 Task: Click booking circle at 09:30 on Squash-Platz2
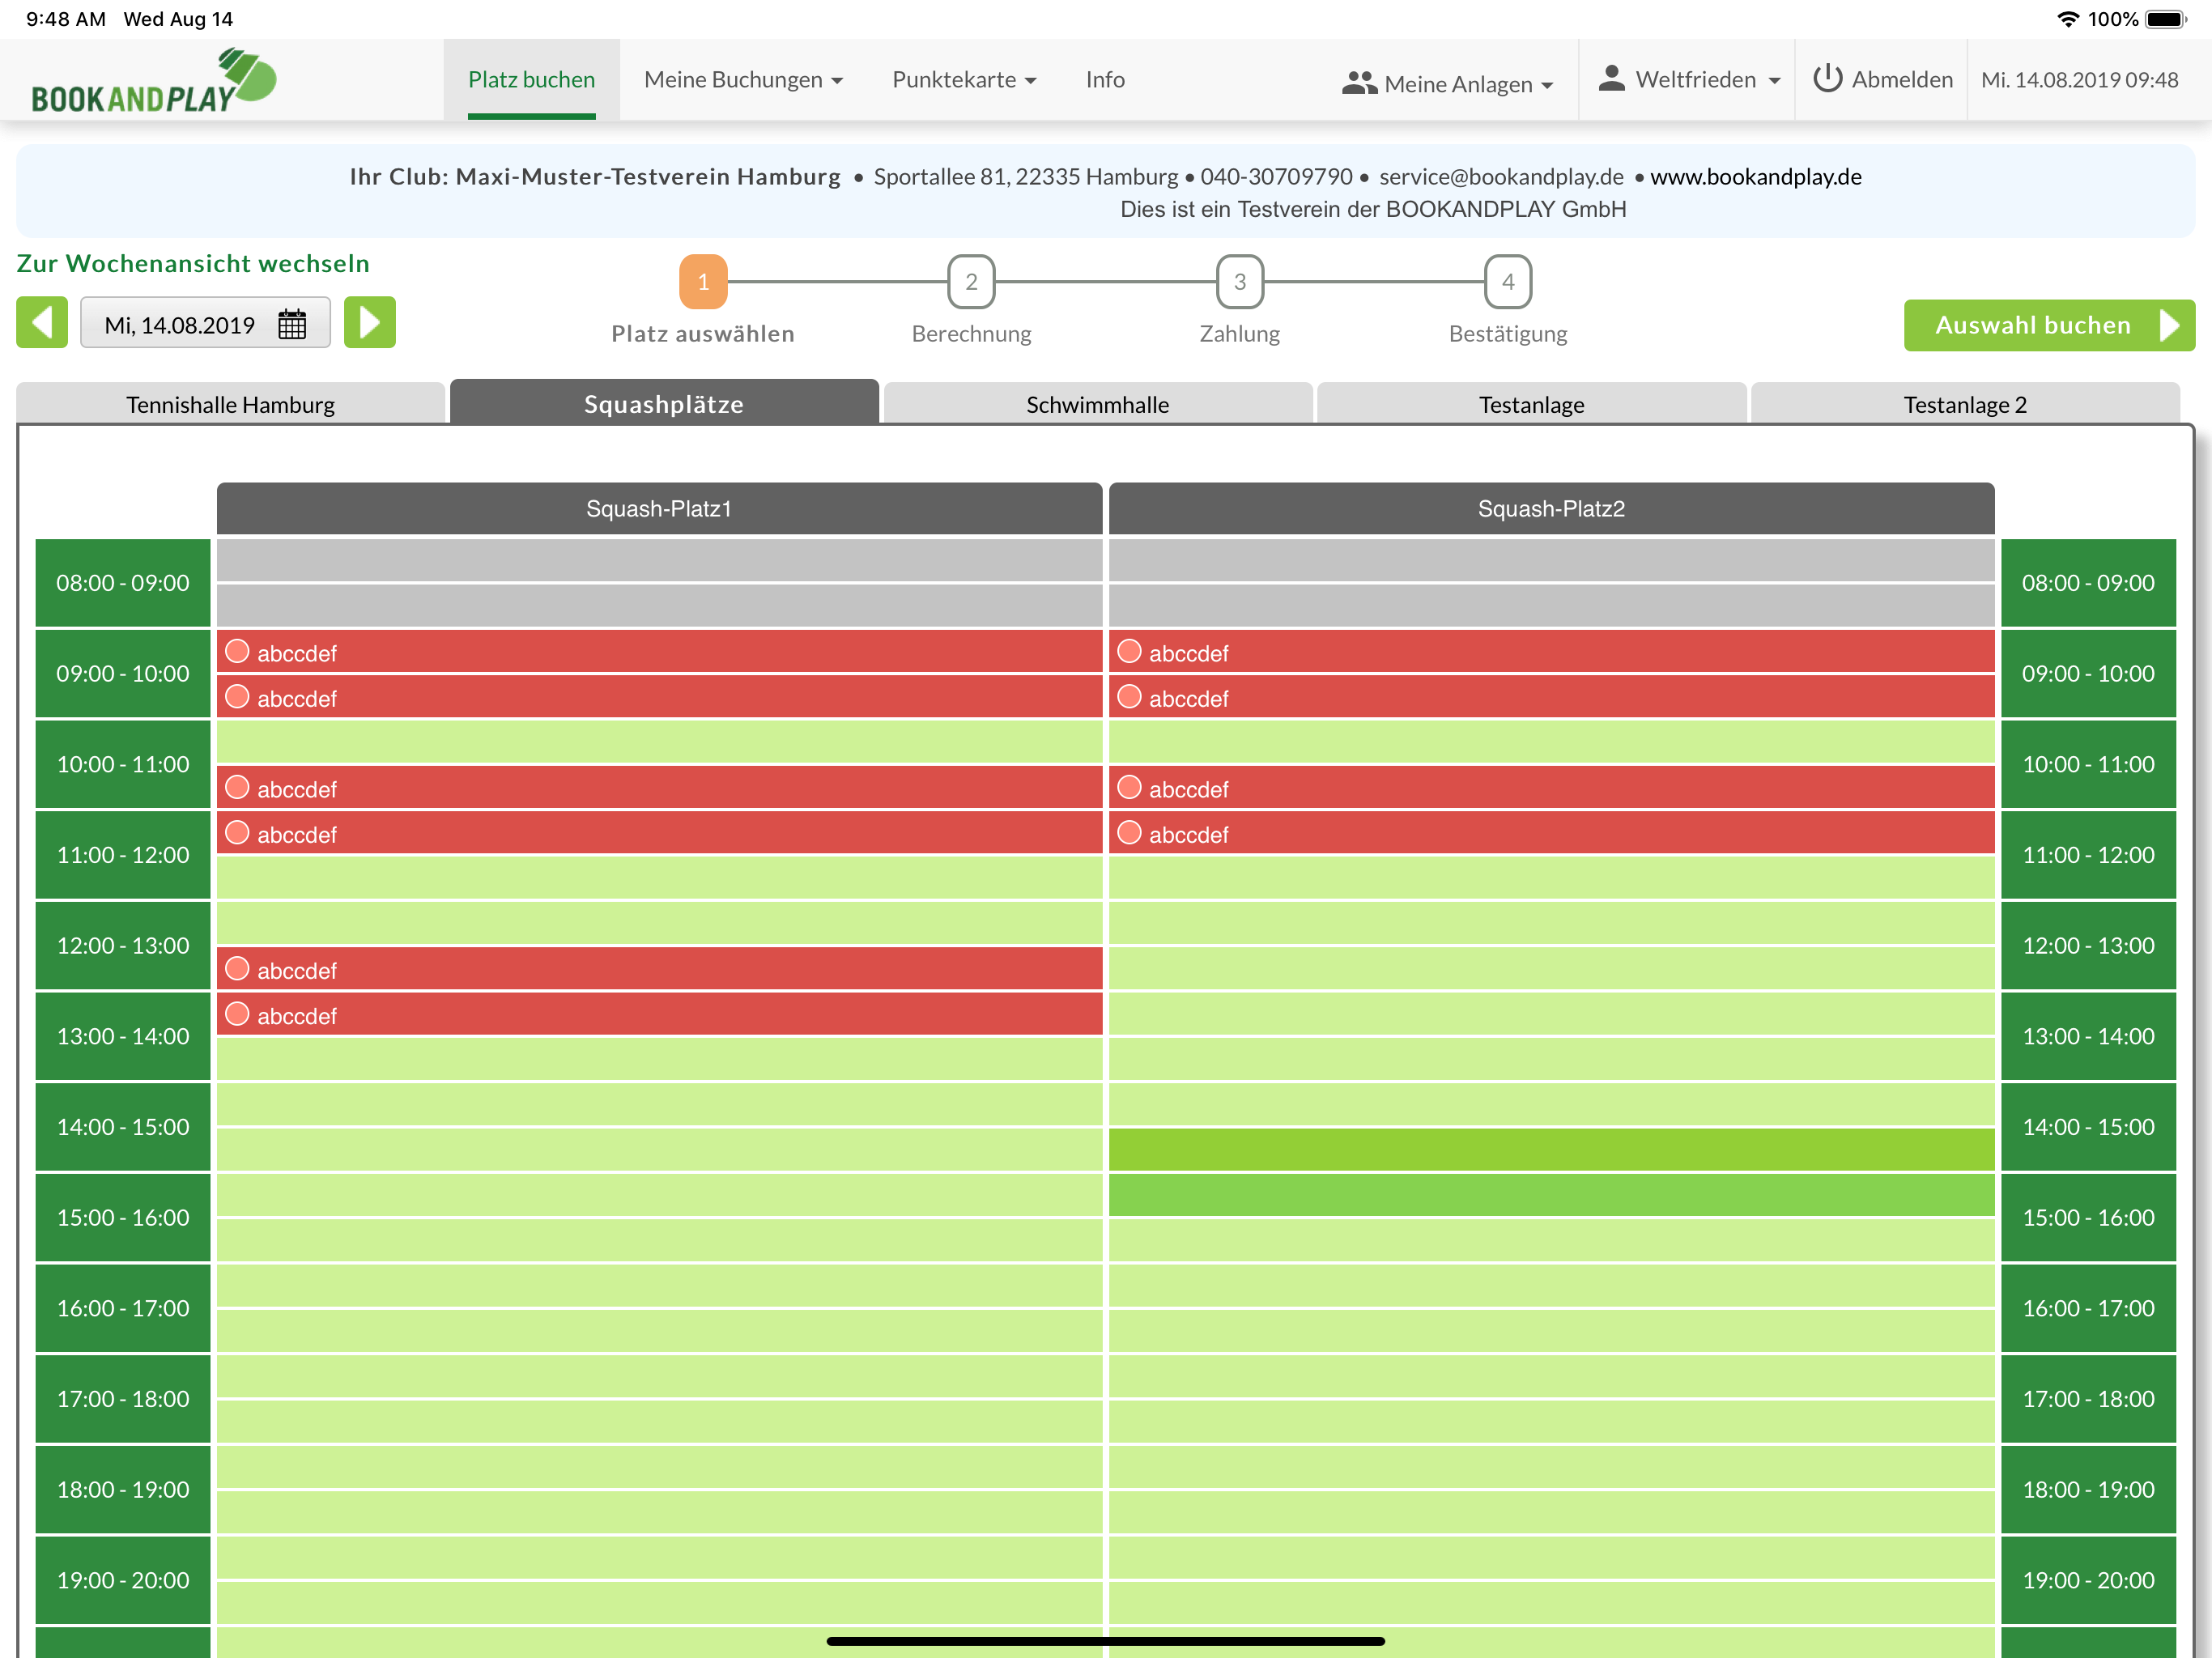1129,697
